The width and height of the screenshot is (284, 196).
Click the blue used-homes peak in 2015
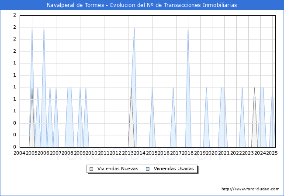(x=152, y=117)
